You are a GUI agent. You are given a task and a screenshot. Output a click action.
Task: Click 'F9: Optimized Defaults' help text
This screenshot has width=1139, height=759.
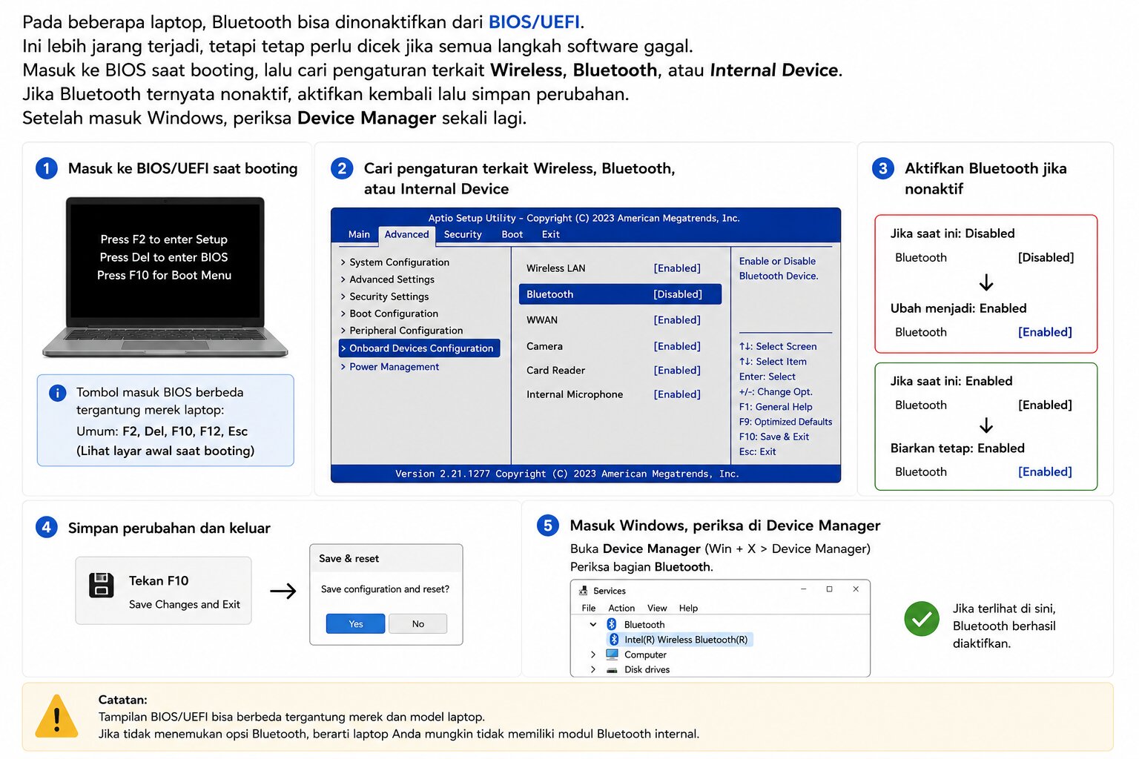point(785,422)
